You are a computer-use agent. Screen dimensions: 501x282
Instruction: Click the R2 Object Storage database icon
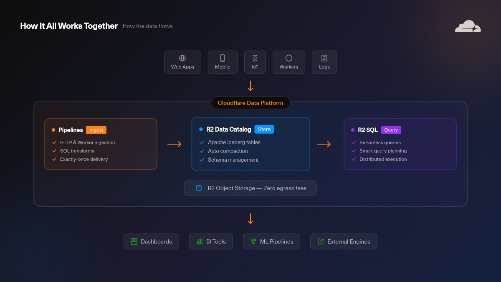pyautogui.click(x=199, y=188)
